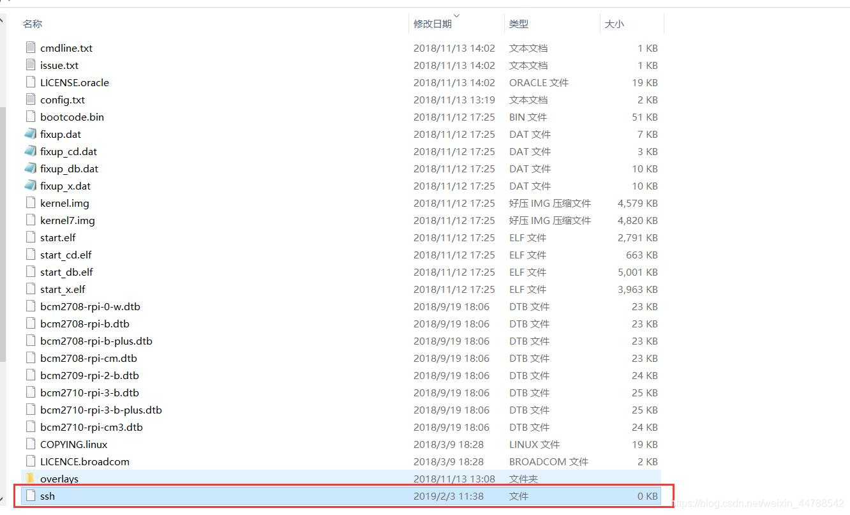
Task: Click the config.txt file icon
Action: click(x=31, y=99)
